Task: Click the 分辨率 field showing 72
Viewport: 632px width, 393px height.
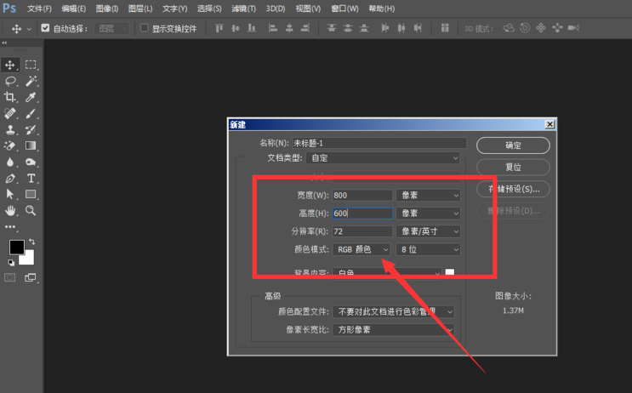Action: point(362,231)
